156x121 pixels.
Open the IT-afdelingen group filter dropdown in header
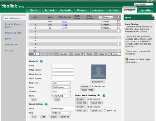click(x=106, y=17)
